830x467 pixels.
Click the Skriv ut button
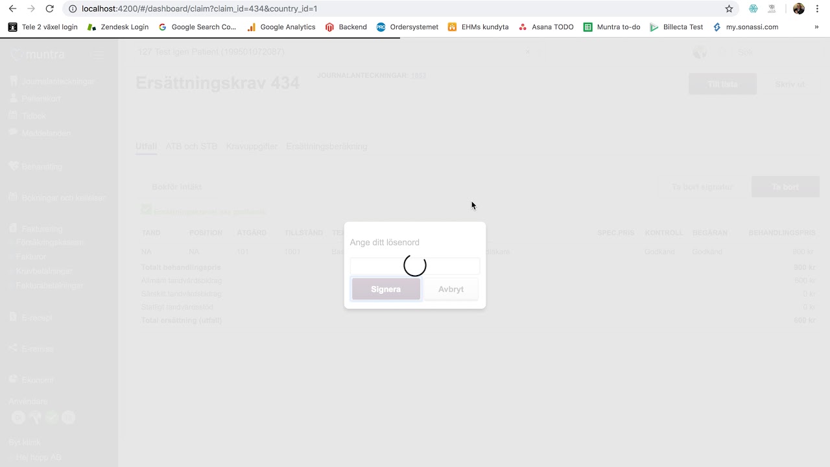790,84
